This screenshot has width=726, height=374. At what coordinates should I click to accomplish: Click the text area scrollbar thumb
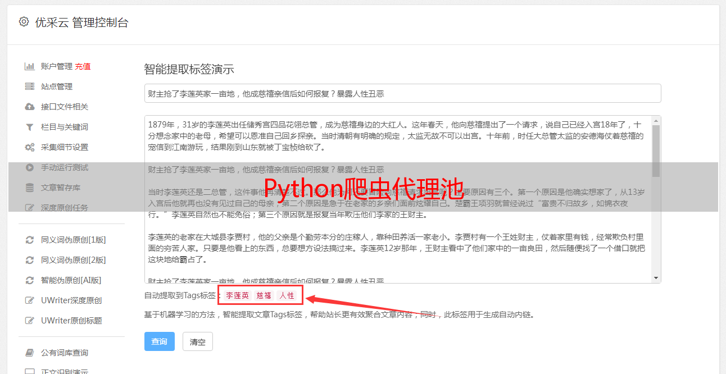pos(656,150)
